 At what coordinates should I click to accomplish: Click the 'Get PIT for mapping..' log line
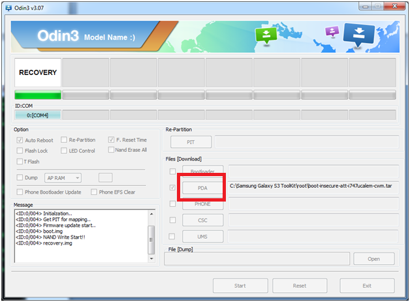(53, 219)
